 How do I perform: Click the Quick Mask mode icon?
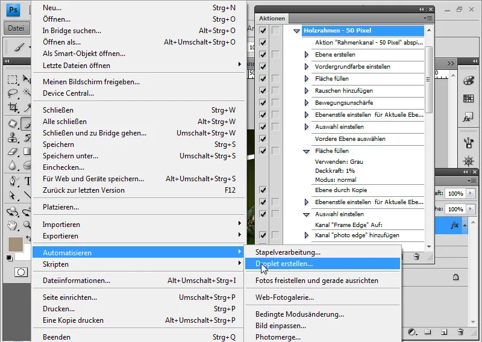[x=21, y=272]
